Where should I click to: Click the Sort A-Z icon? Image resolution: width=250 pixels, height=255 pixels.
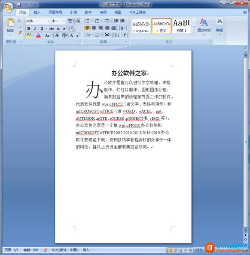click(x=116, y=35)
